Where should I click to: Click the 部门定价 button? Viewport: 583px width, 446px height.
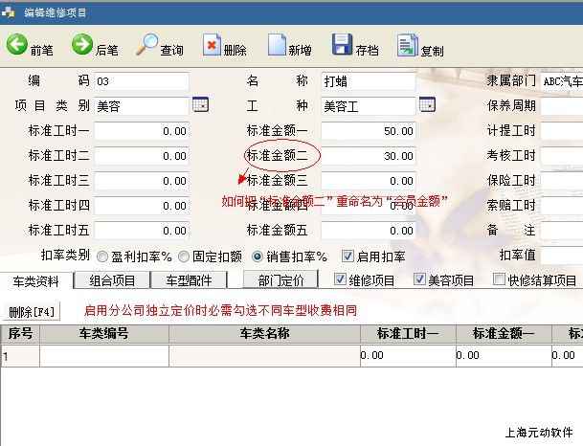click(280, 280)
